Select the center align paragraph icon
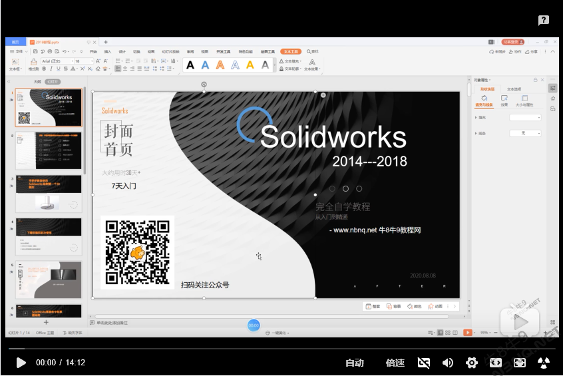The image size is (563, 376). click(125, 69)
